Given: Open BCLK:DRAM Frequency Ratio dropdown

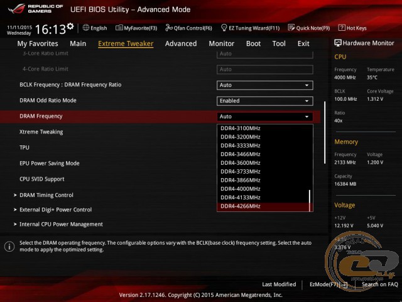Looking at the screenshot, I should click(x=265, y=86).
